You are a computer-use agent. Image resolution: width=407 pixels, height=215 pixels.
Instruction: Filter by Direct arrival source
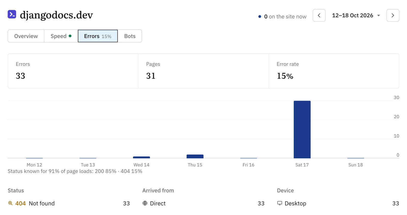pyautogui.click(x=203, y=203)
